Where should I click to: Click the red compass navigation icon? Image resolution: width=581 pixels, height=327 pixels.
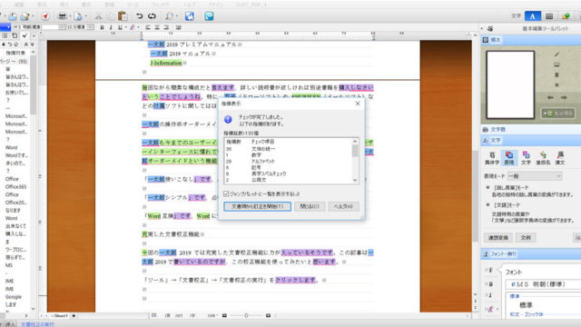[x=45, y=16]
